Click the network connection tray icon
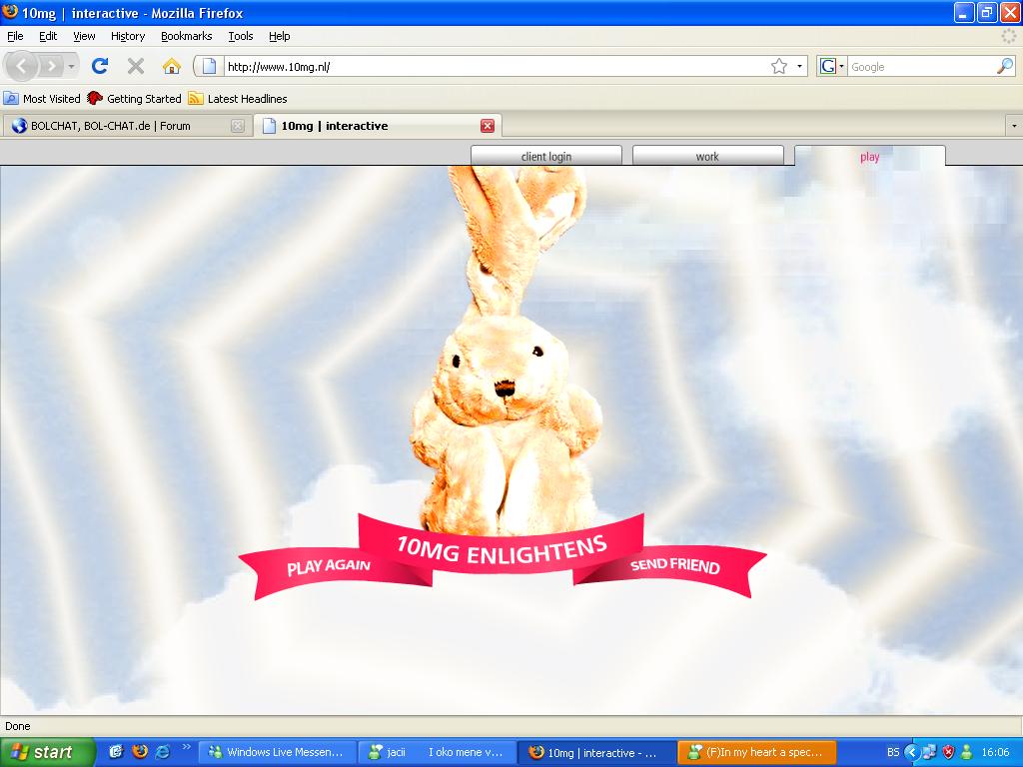Screen dimensions: 1023x767 (930, 752)
